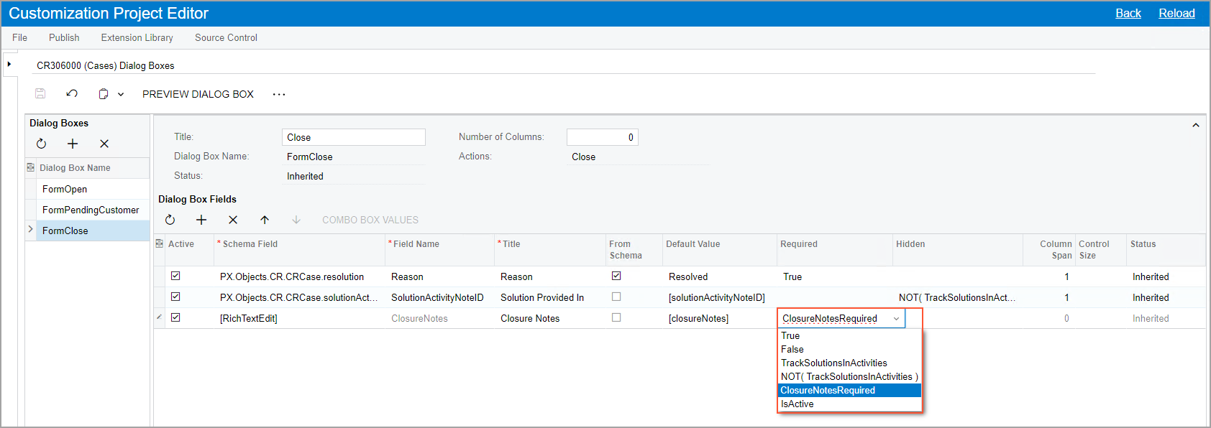
Task: Click the undo icon in top toolbar
Action: tap(72, 94)
